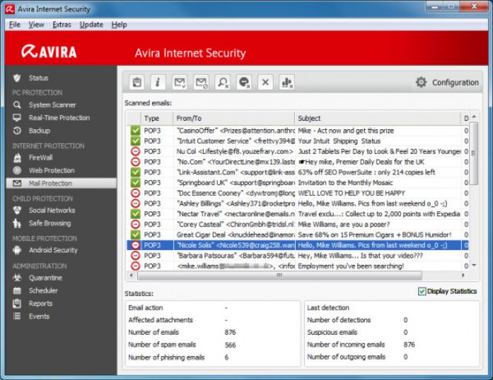Viewport: 493px width, 380px height.
Task: Click the Mail Protection envelope icon
Action: 17,183
